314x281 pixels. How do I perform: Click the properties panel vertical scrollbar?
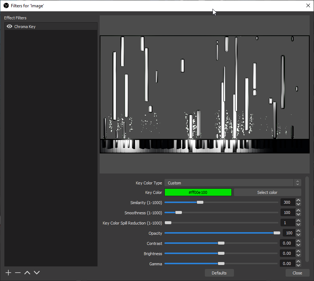[x=307, y=219]
